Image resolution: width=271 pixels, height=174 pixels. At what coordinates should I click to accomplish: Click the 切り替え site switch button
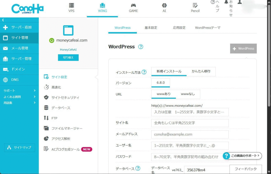tap(68, 57)
